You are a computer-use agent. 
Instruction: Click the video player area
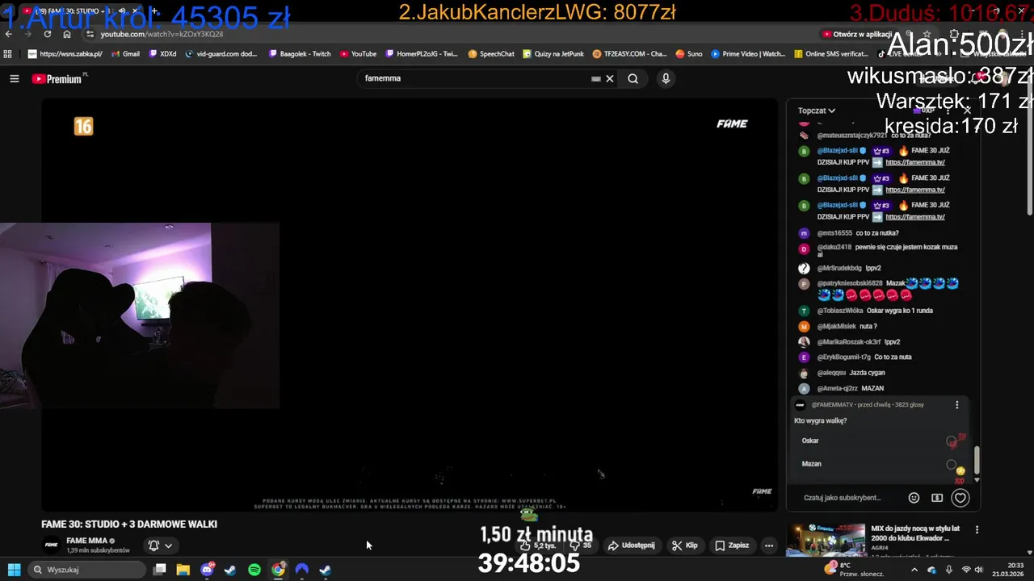410,304
